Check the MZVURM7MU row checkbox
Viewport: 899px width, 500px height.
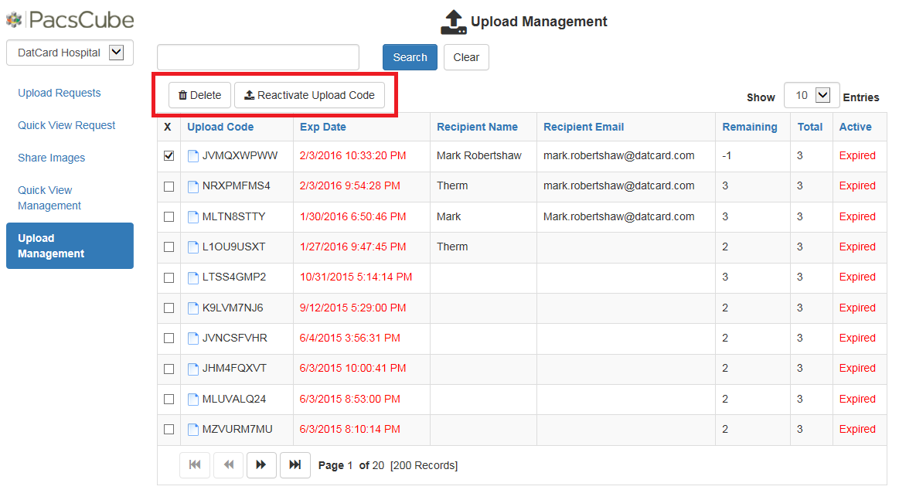[169, 430]
